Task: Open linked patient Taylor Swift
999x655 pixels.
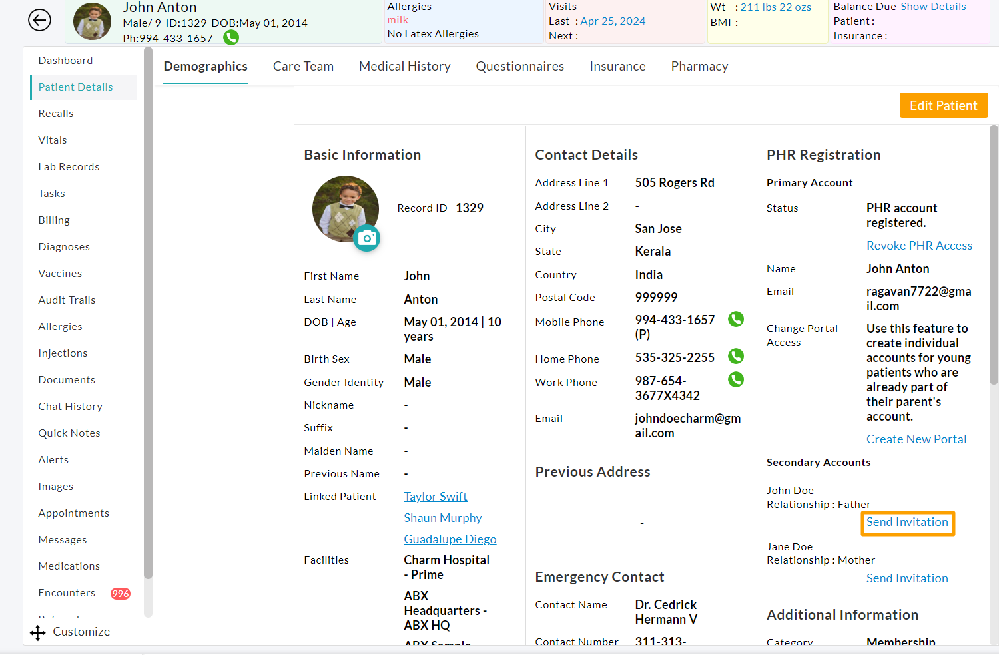Action: 435,497
